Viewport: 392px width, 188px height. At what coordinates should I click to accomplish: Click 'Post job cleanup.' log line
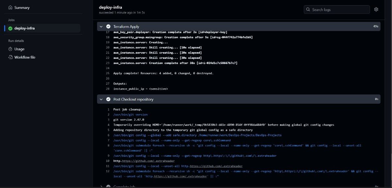click(x=128, y=109)
